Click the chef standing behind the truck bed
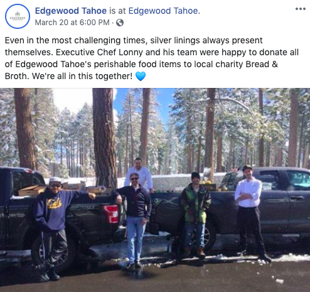 point(139,174)
